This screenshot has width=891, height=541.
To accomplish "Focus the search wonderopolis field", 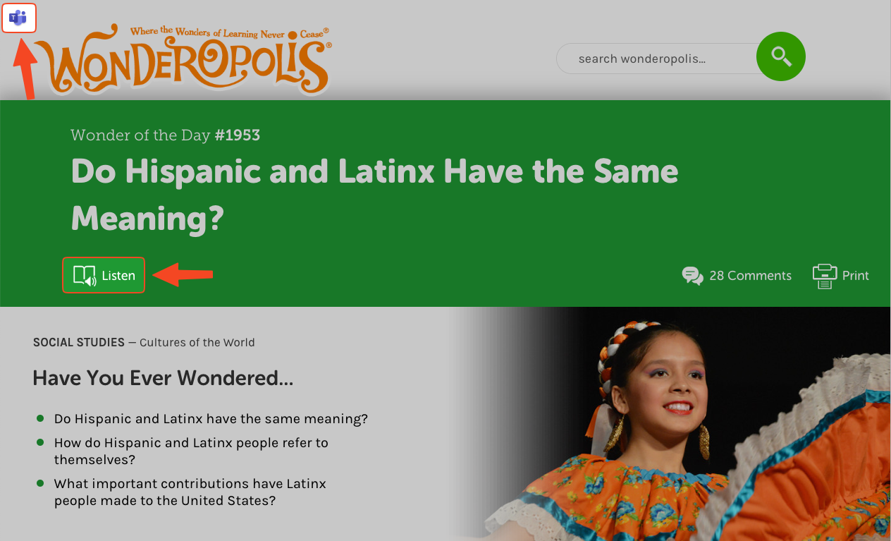I will (656, 59).
